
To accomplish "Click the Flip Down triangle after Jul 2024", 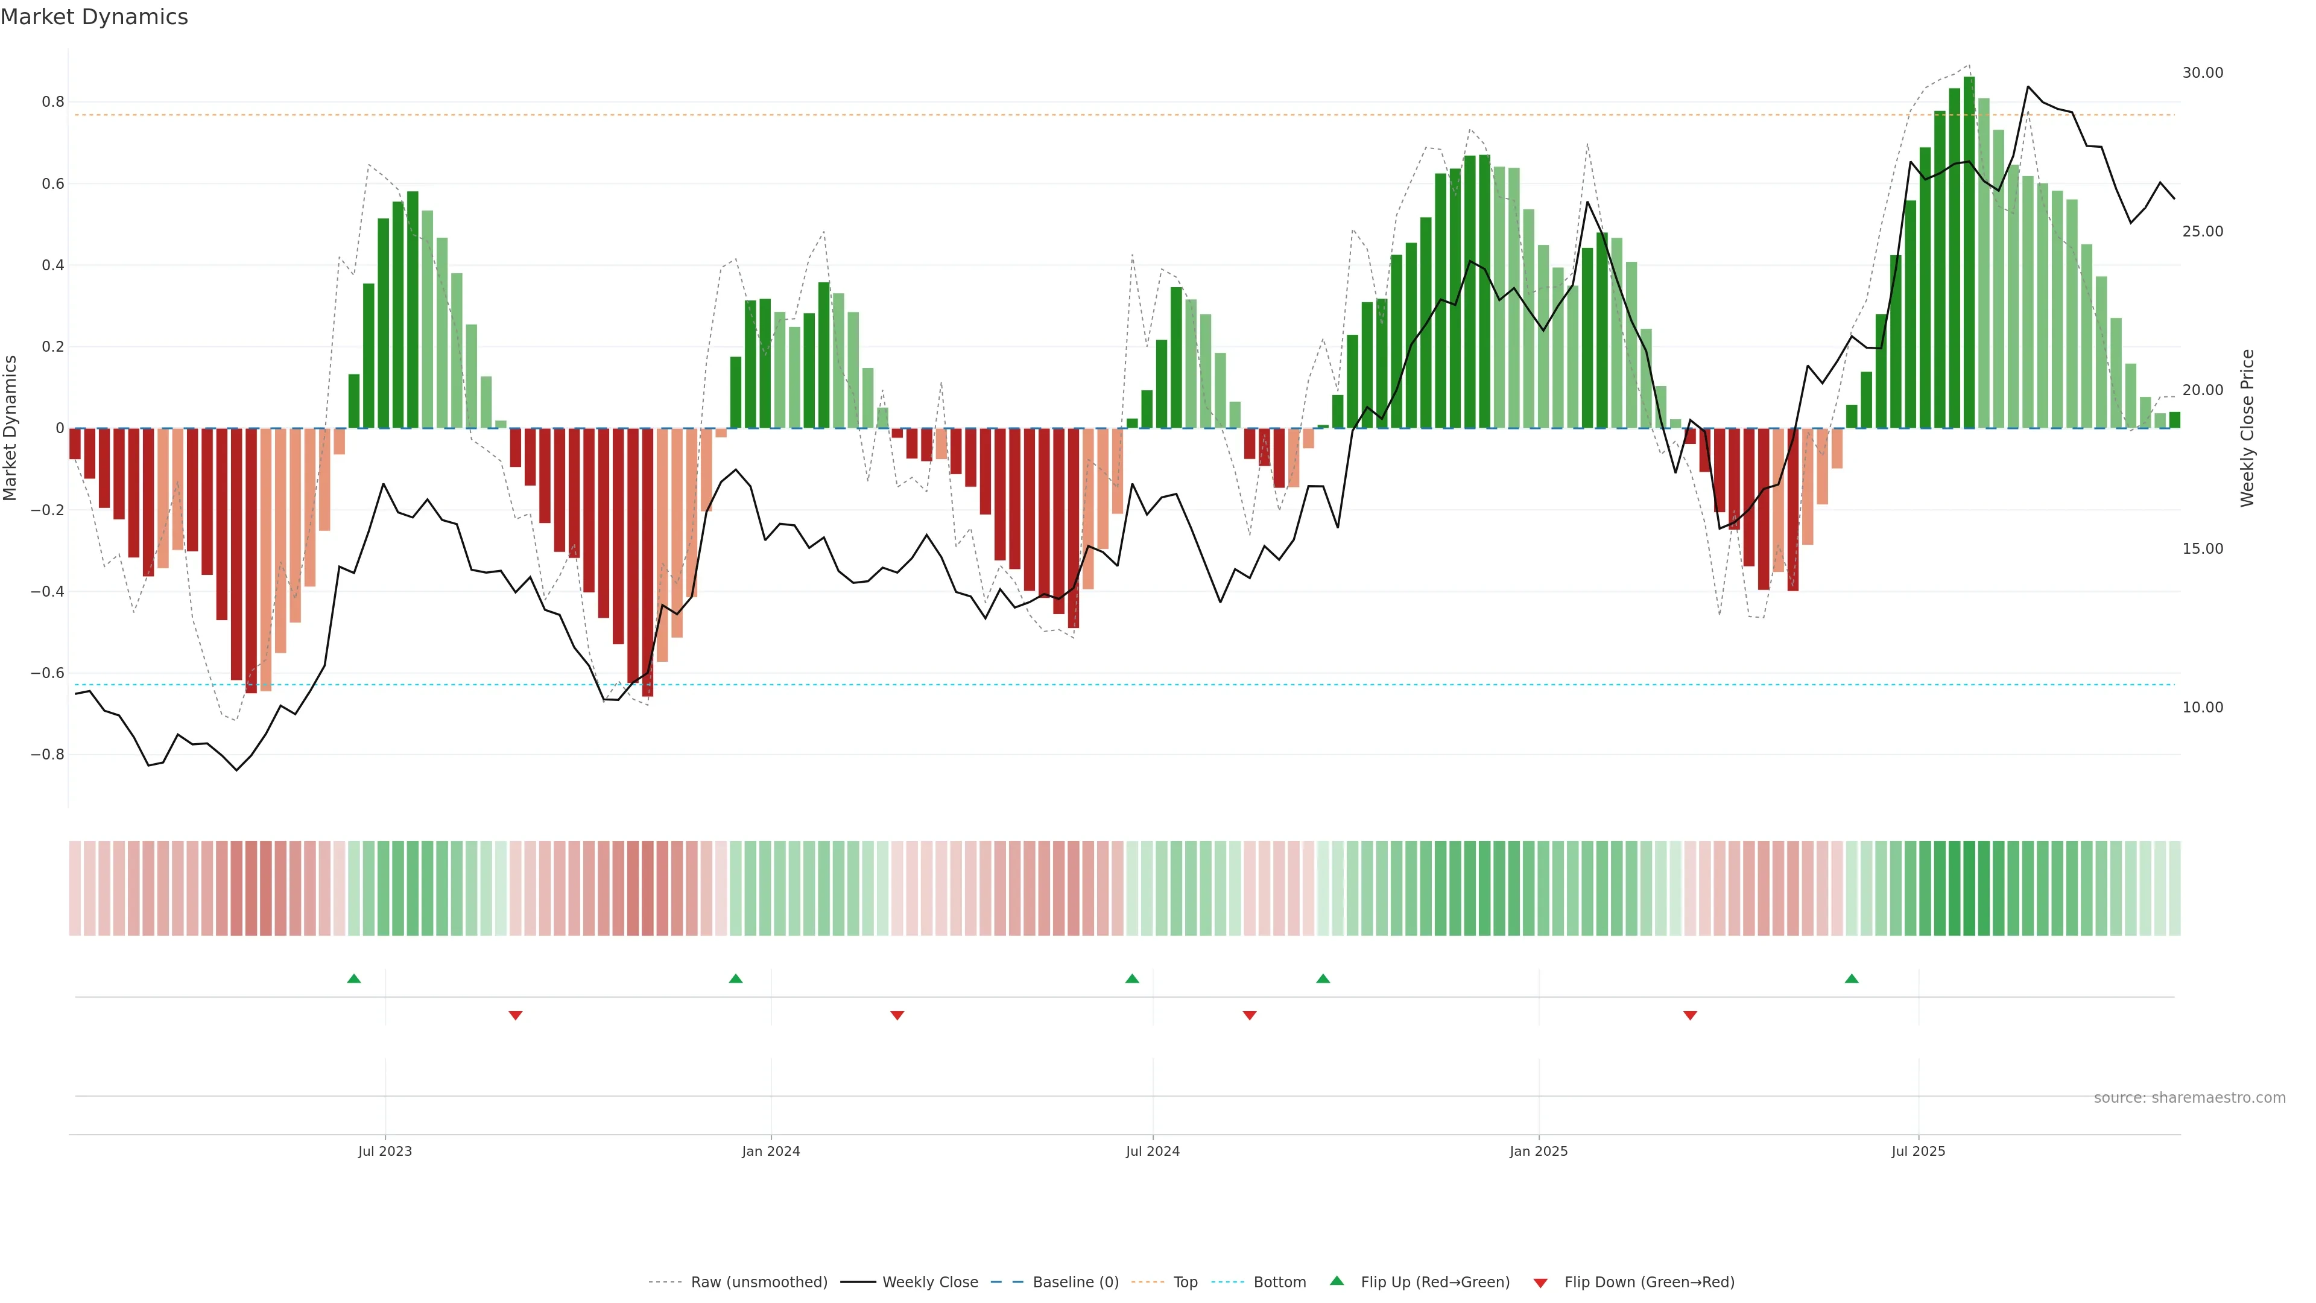I will (x=1250, y=1015).
